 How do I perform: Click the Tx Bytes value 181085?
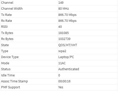tap(63, 33)
